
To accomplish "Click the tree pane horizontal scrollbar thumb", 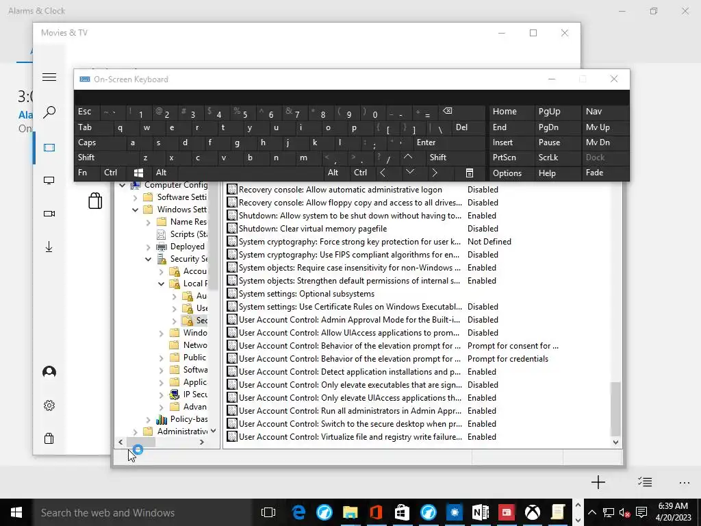I will pos(141,442).
